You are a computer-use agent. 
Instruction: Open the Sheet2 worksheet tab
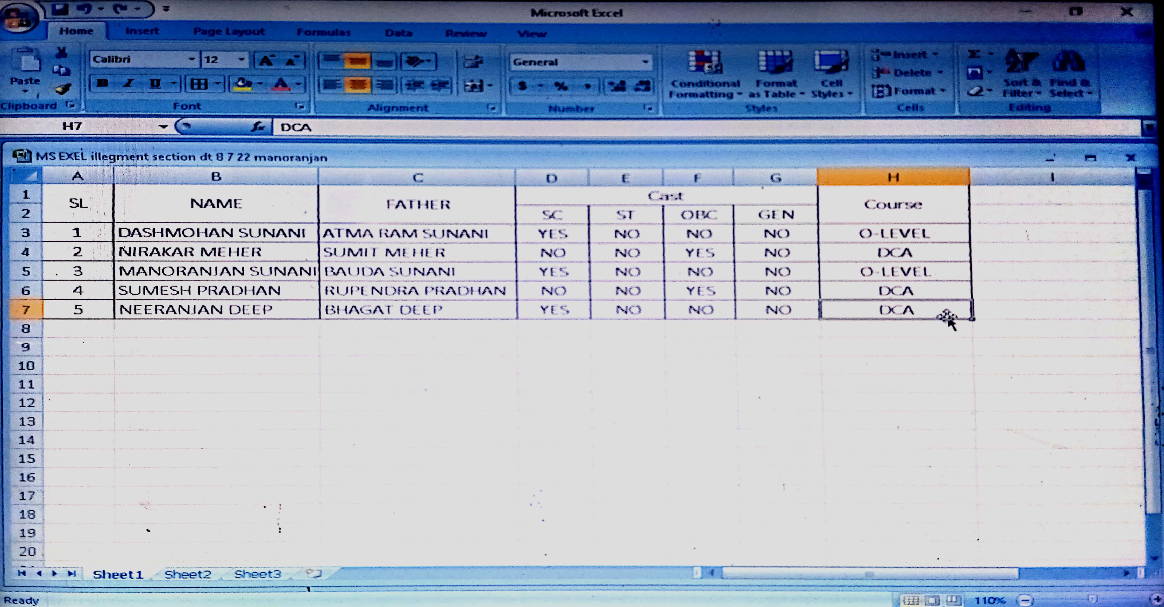[187, 574]
